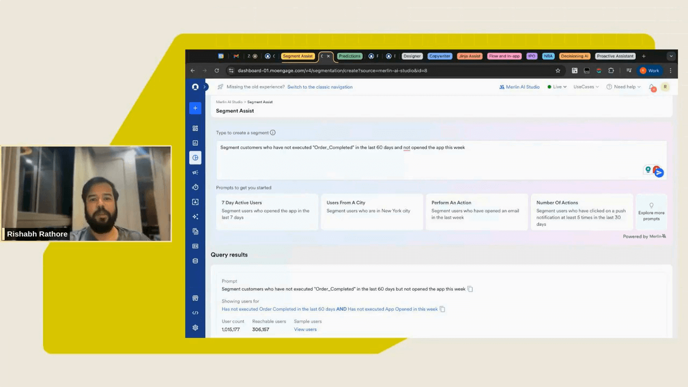Screen dimensions: 688x387
Task: Open the campaigns megaphone icon in sidebar
Action: pyautogui.click(x=195, y=173)
